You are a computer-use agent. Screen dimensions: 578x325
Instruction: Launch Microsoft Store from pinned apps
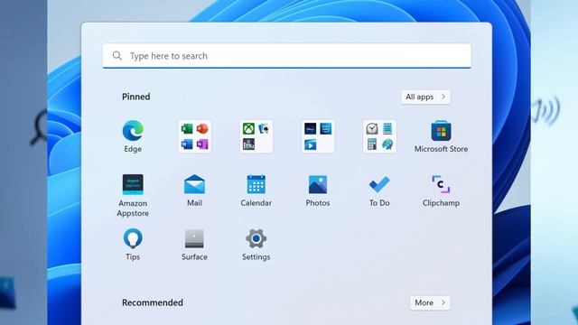(x=441, y=136)
